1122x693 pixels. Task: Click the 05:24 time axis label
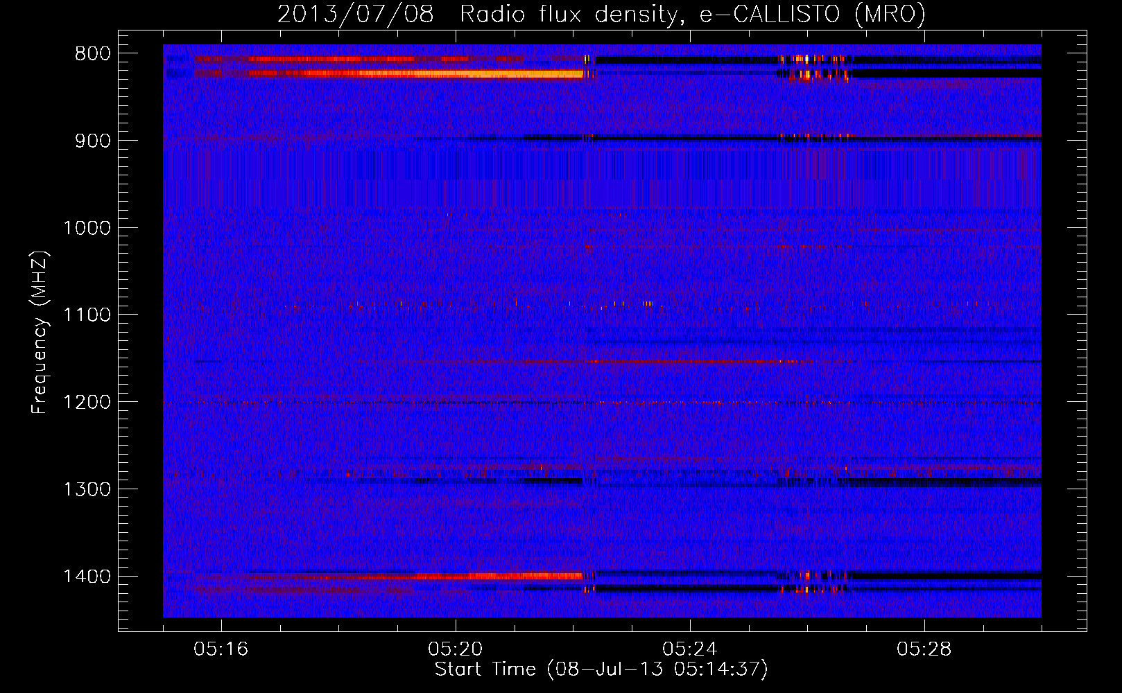[690, 649]
